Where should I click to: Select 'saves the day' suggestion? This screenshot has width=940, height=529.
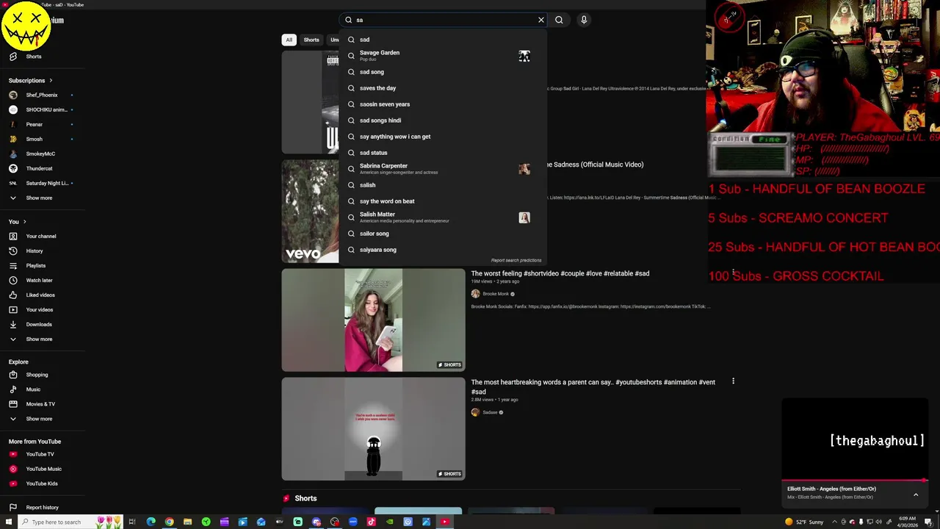(x=444, y=88)
